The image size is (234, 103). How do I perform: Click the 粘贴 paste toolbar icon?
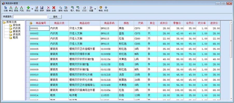pyautogui.click(x=66, y=9)
